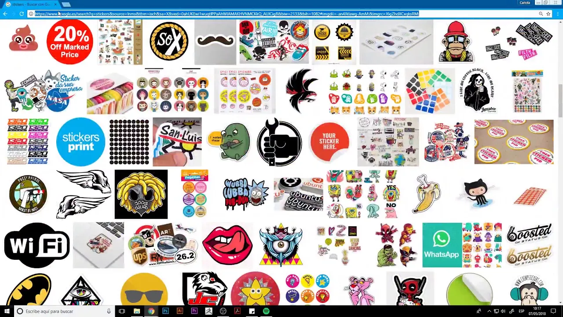Open the clock showing 10:17
Image resolution: width=563 pixels, height=317 pixels.
(x=537, y=311)
